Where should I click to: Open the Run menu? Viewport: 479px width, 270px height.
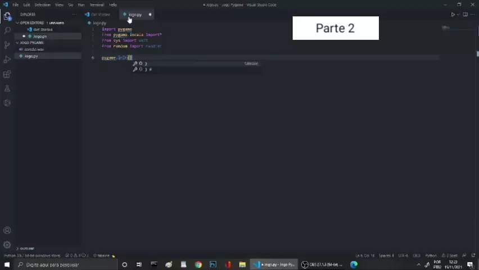tap(81, 5)
